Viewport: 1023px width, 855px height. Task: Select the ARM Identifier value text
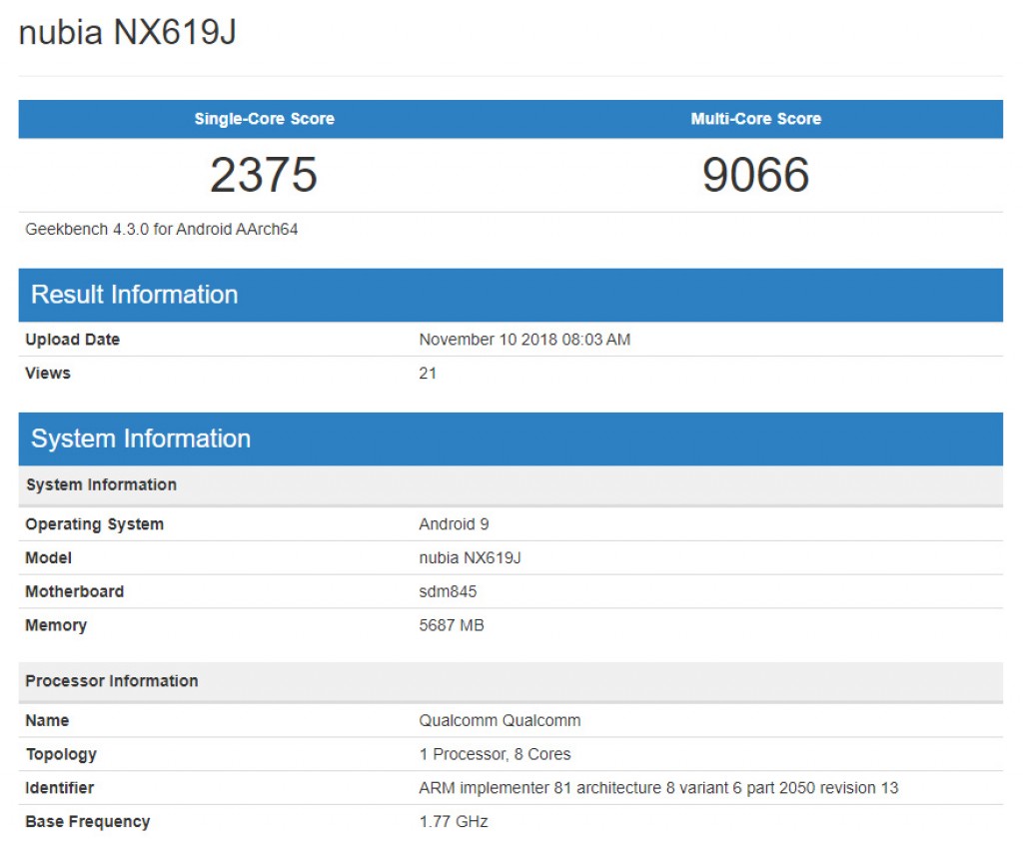click(x=659, y=787)
